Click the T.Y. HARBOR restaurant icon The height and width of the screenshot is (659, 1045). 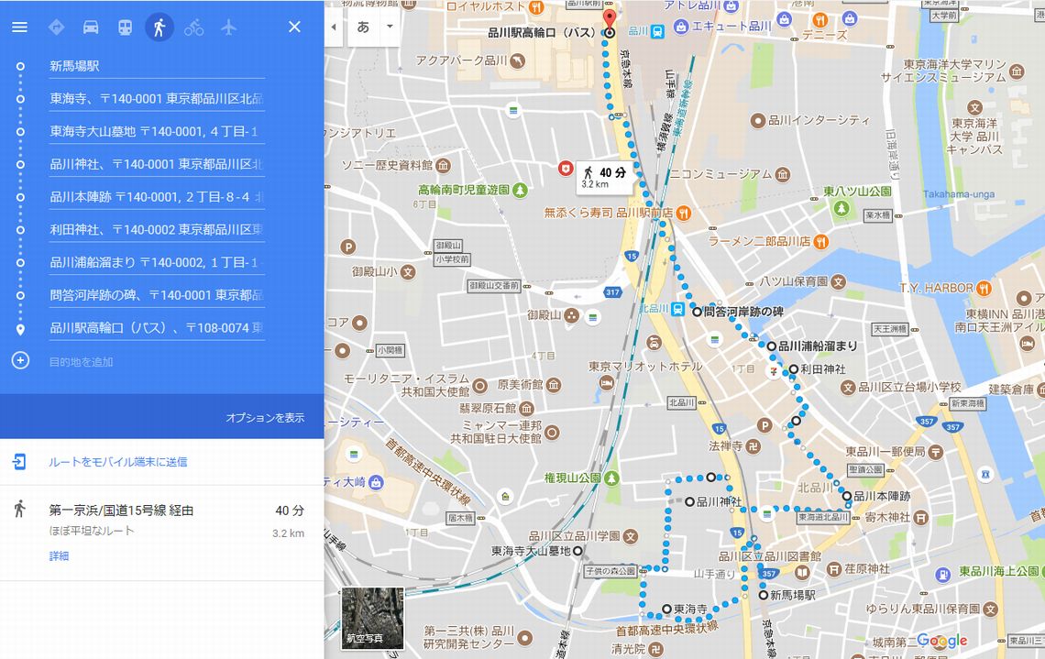tap(984, 289)
